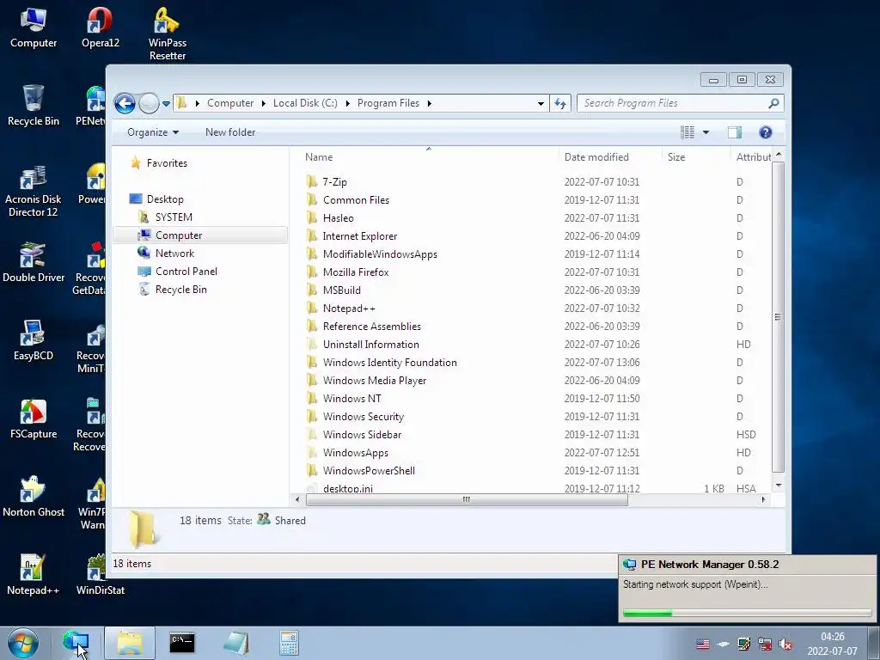Image resolution: width=880 pixels, height=660 pixels.
Task: Click the PE Network Manager progress bar
Action: click(747, 614)
